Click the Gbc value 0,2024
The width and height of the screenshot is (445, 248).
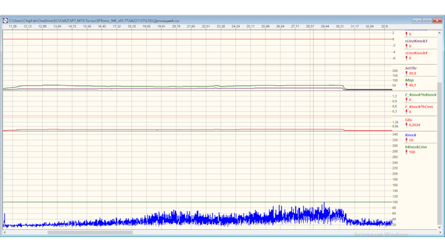coord(414,125)
